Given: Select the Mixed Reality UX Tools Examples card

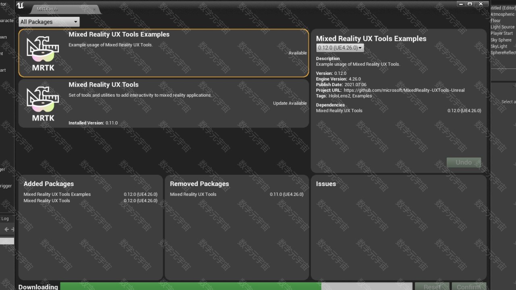Looking at the screenshot, I should click(x=164, y=53).
